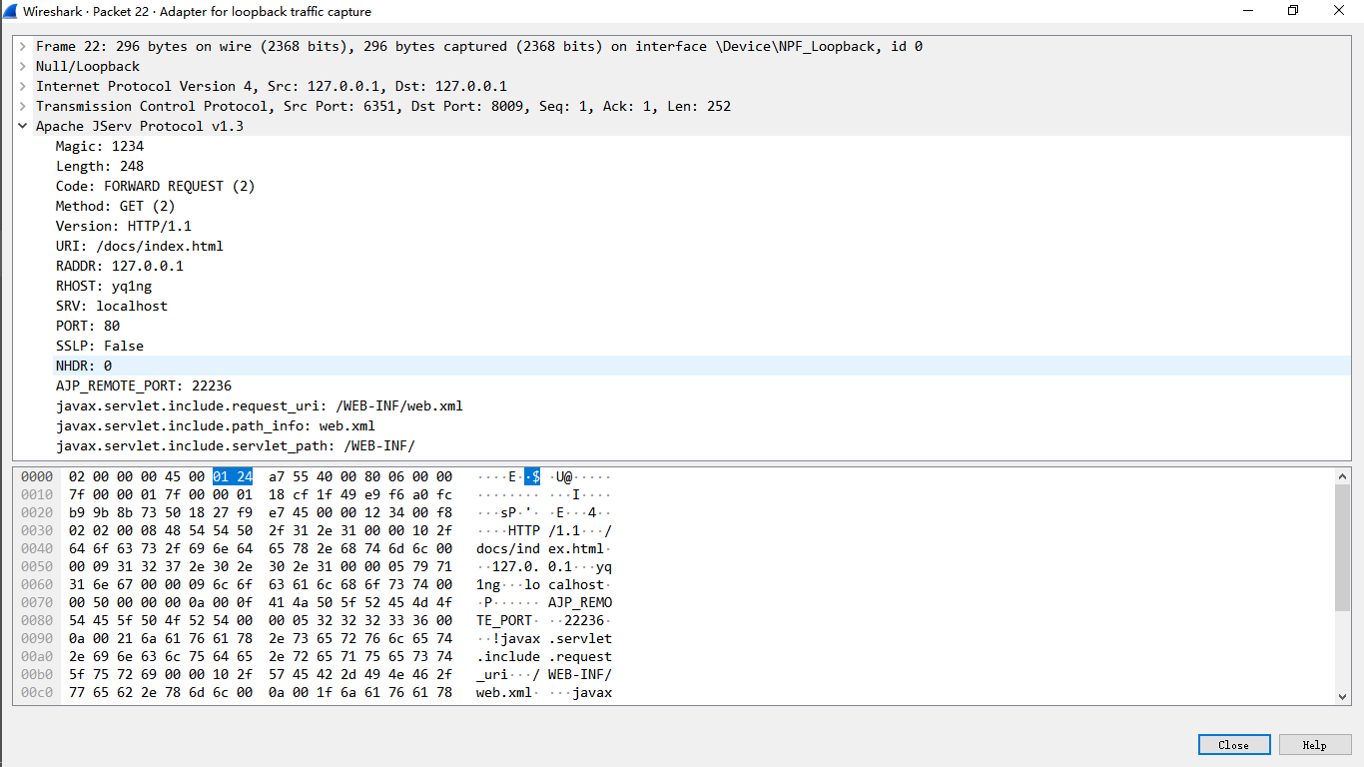Viewport: 1364px width, 767px height.
Task: Select PORT: 80 row
Action: click(88, 326)
